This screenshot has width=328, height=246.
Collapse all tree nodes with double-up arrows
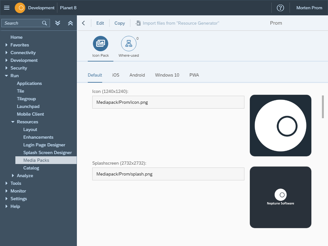[70, 23]
